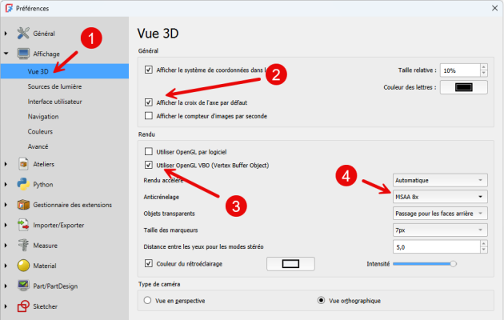Image resolution: width=504 pixels, height=320 pixels.
Task: Open the Part/PartDesign icon
Action: [x=23, y=286]
